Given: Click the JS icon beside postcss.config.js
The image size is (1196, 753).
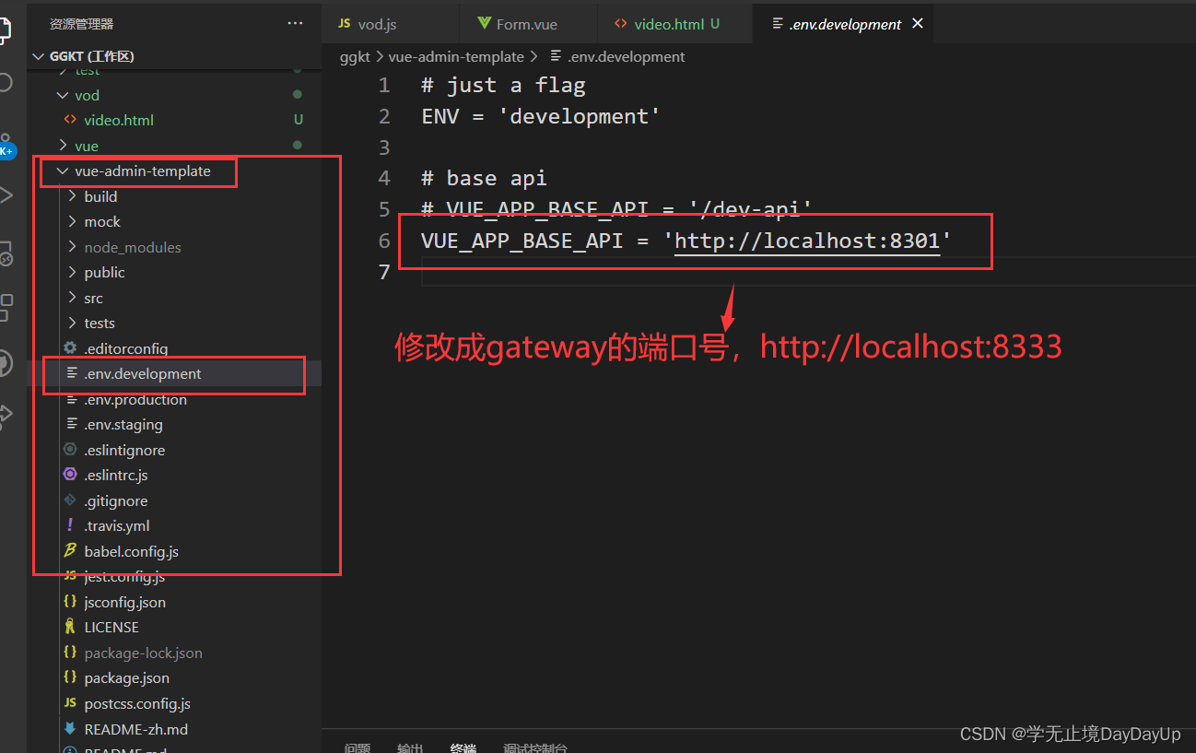Looking at the screenshot, I should coord(70,703).
